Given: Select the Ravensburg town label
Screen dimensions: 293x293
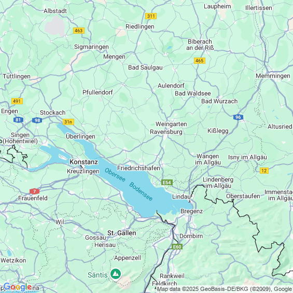Looking at the screenshot, I should 166,132.
